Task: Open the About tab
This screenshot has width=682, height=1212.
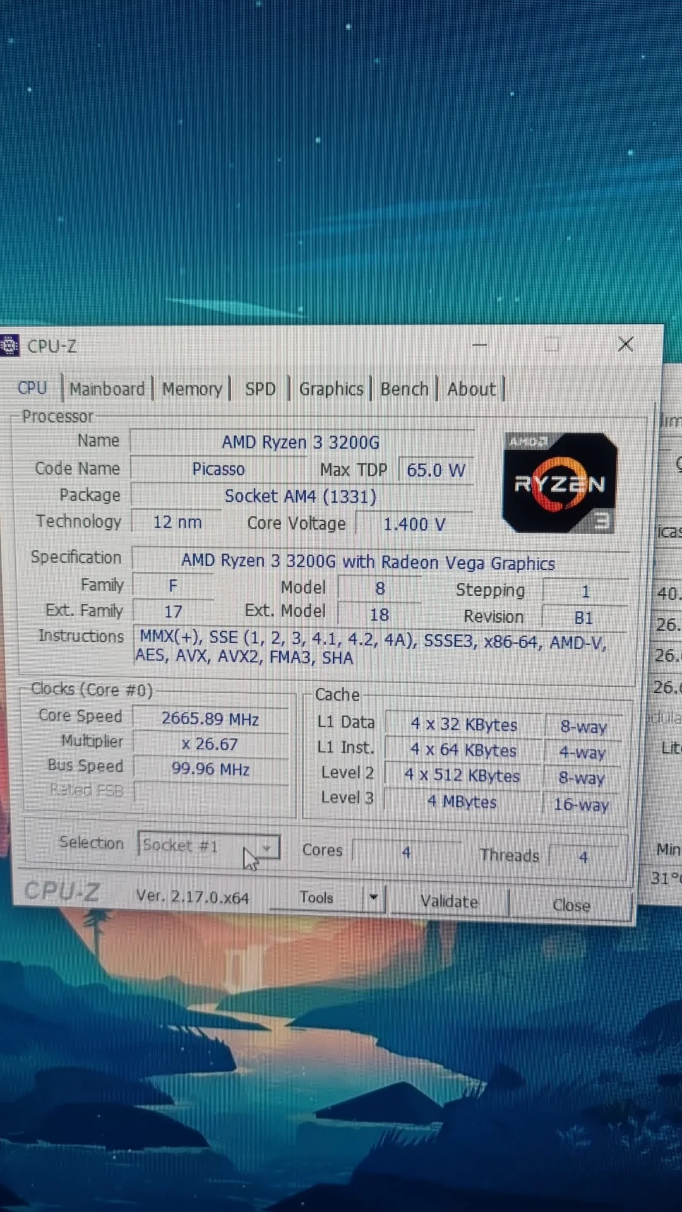Action: pyautogui.click(x=471, y=389)
